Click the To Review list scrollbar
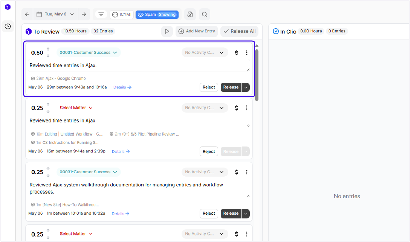This screenshot has width=410, height=242. pos(257,75)
